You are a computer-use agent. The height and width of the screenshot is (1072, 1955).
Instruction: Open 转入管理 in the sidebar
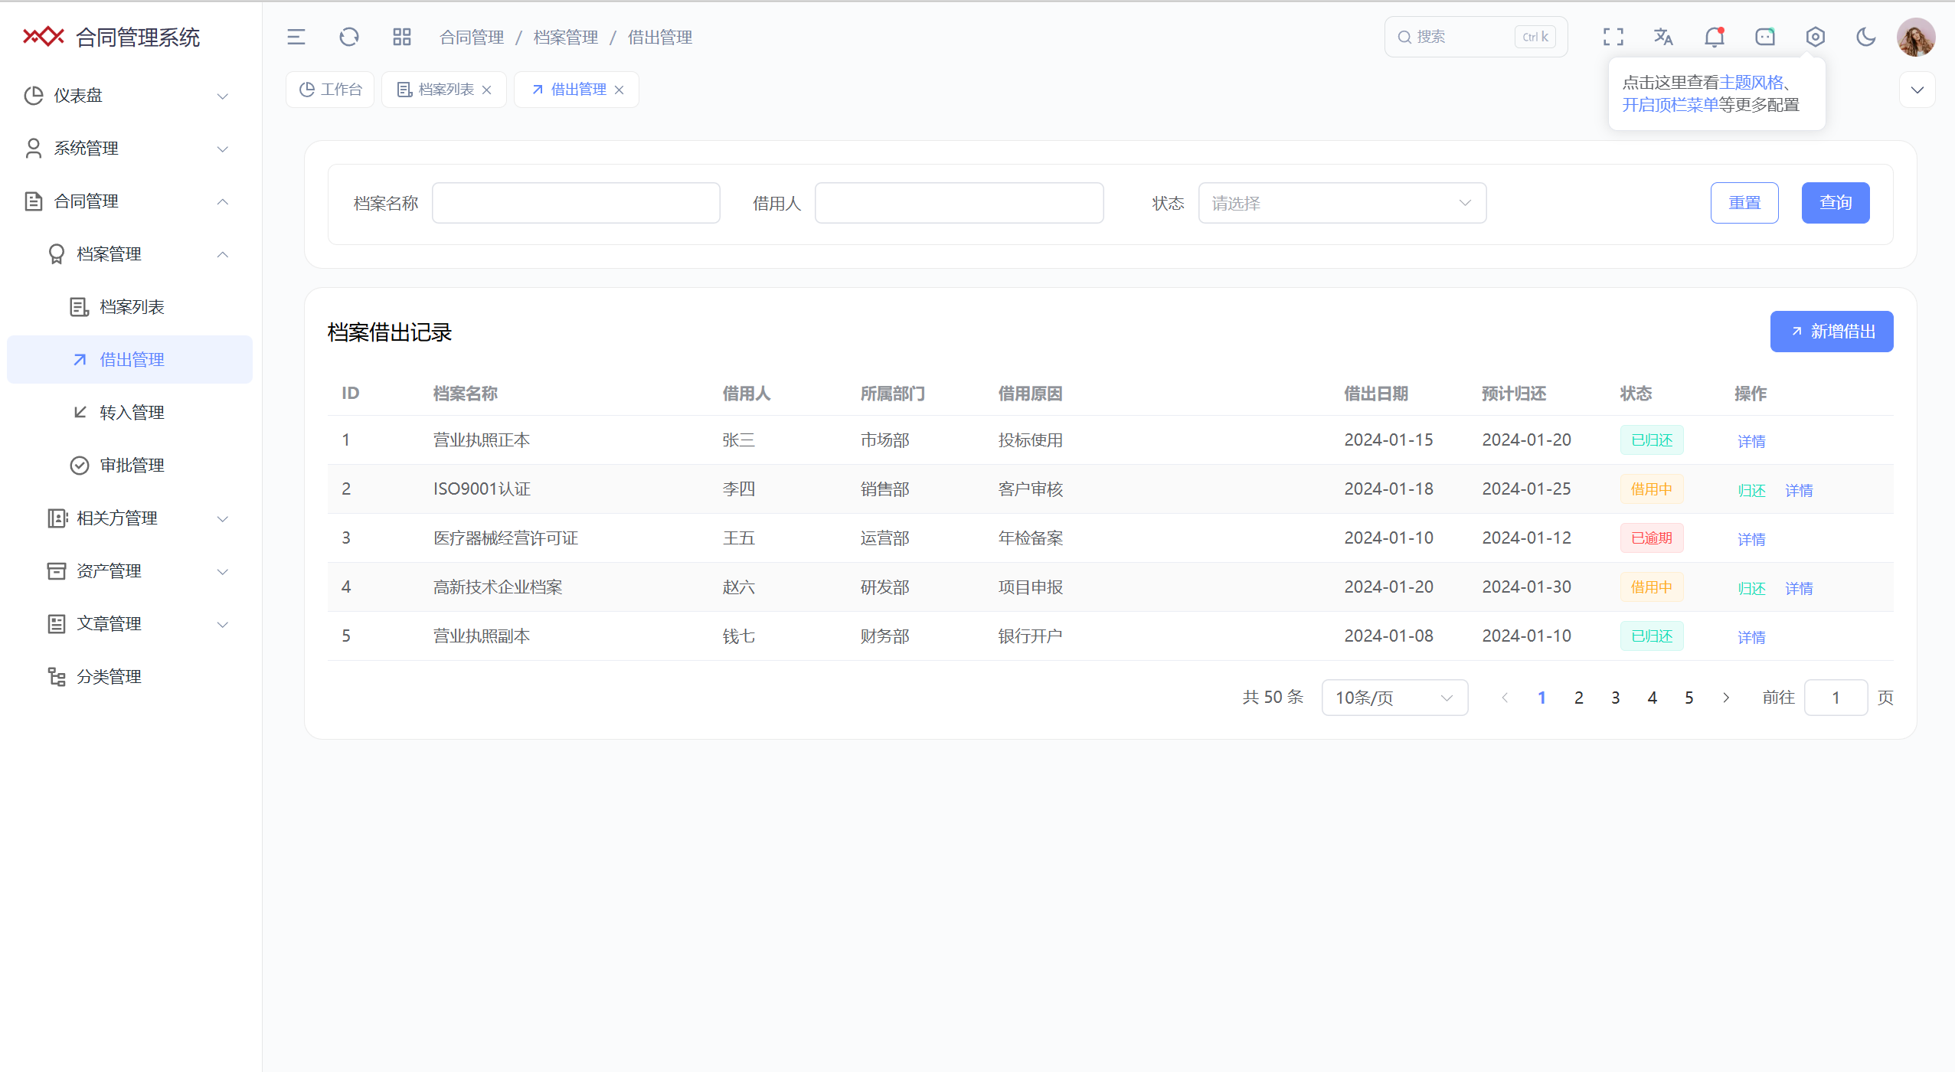point(129,413)
